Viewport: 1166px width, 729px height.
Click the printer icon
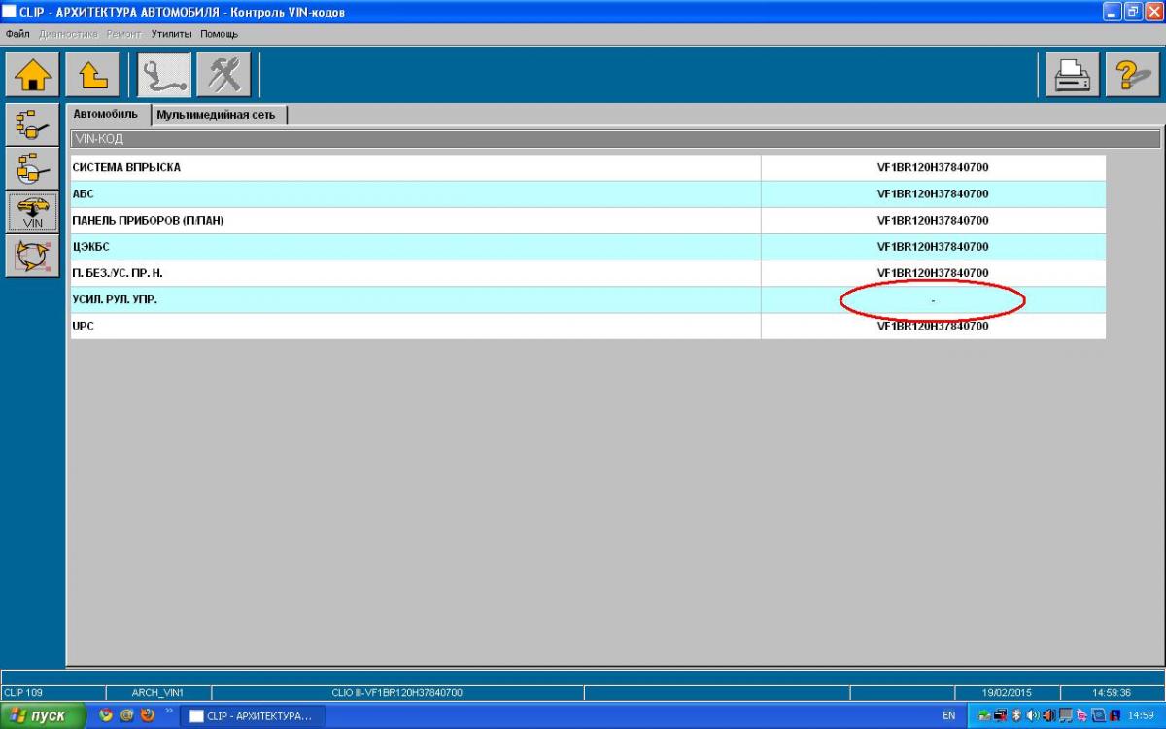1073,75
